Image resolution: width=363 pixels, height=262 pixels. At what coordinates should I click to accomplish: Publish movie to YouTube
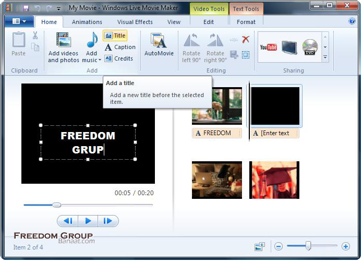(268, 47)
